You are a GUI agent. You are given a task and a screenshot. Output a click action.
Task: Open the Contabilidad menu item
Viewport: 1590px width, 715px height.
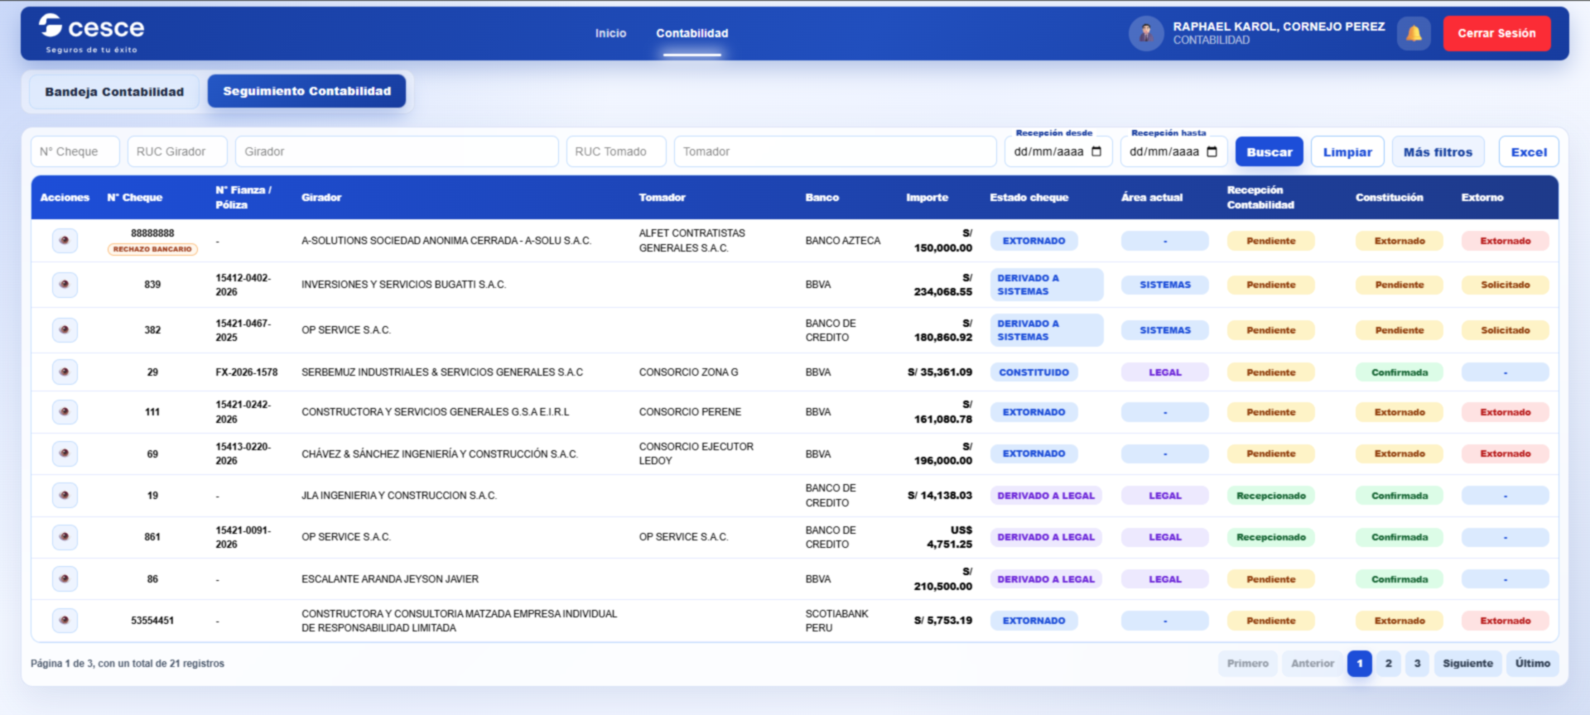click(x=692, y=33)
